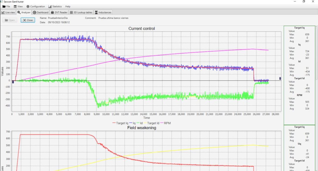Switch to the Live view tab

coord(8,12)
